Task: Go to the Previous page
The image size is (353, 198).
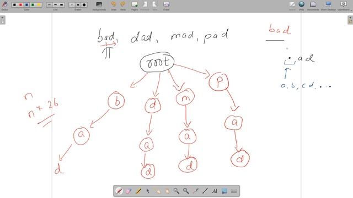Action: tap(145, 6)
